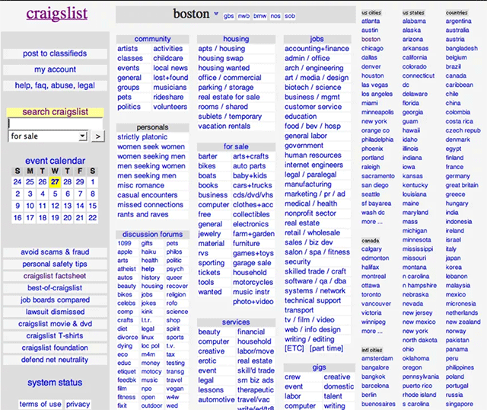
Task: Switch to the 'nwb' area tab
Action: (243, 15)
